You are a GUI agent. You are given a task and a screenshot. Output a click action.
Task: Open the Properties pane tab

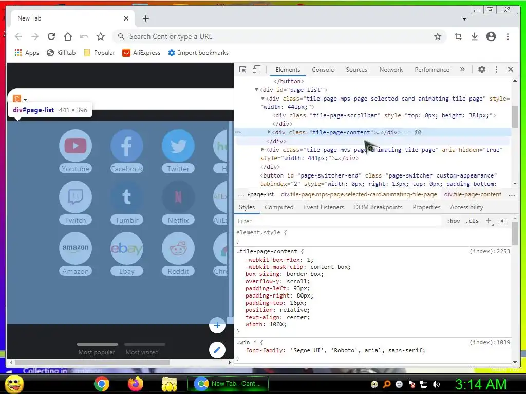point(426,207)
